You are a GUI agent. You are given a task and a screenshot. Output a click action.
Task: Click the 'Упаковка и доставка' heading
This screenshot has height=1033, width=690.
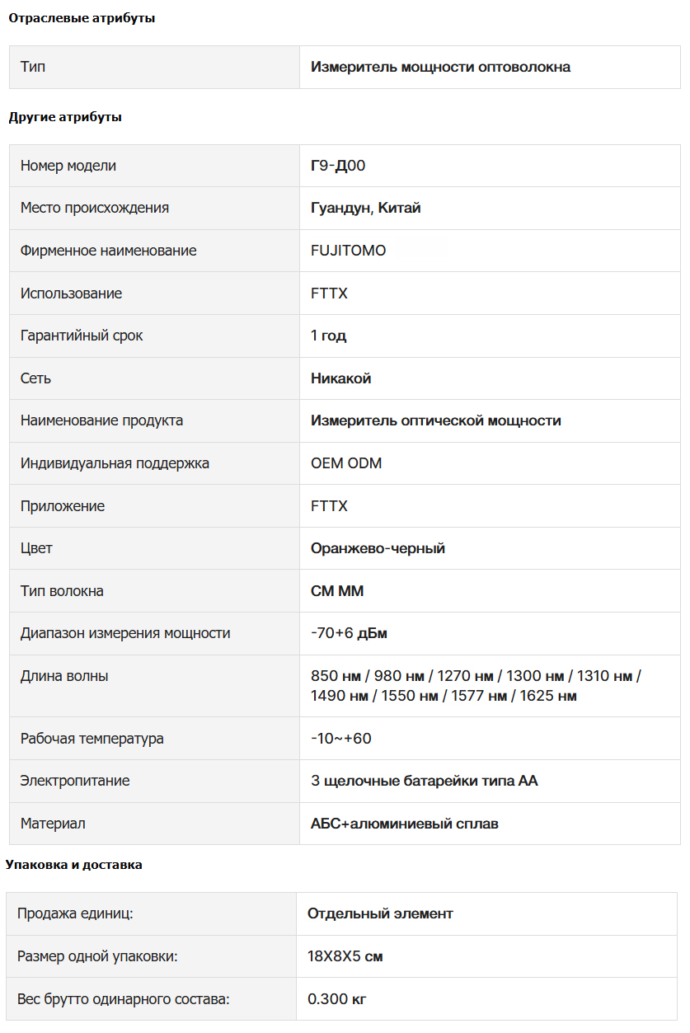pos(74,865)
